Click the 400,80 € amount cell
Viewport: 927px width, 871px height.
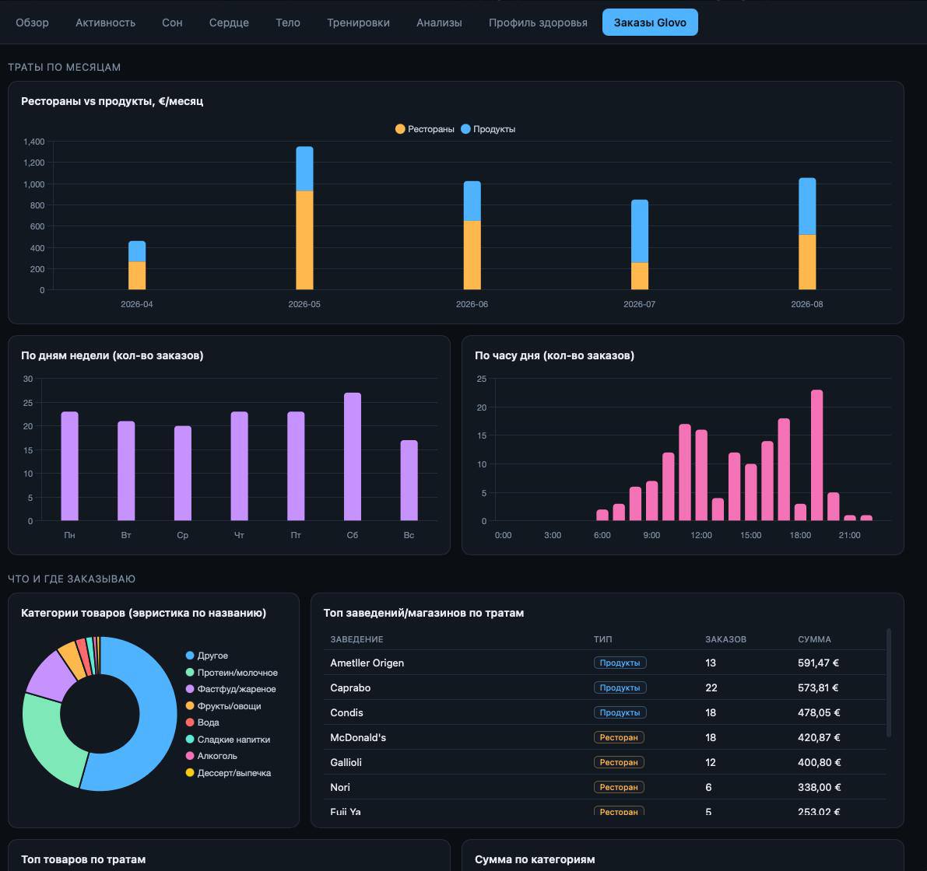(x=819, y=762)
